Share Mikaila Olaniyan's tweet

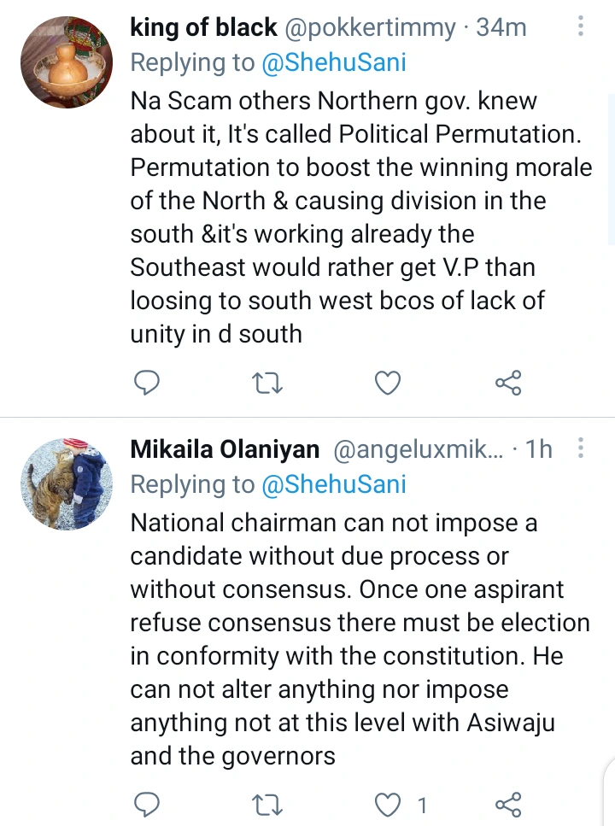click(508, 804)
